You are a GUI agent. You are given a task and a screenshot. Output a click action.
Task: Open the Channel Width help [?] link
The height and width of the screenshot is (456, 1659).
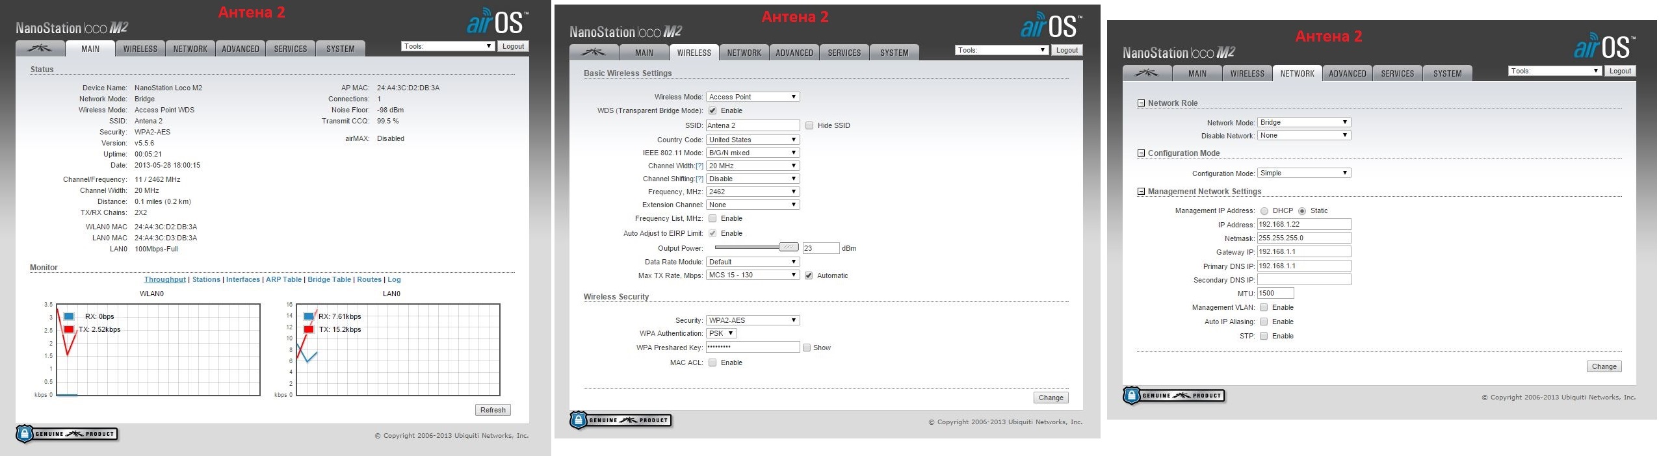click(699, 166)
